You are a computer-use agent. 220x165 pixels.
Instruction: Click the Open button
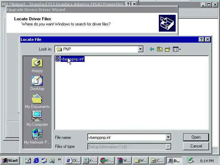(196, 137)
